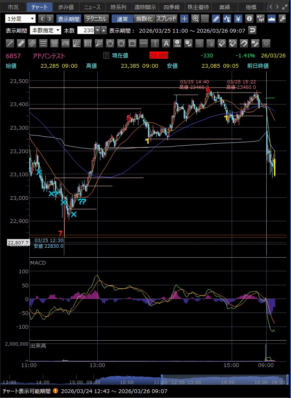
Task: Switch to the ニュース tab
Action: (92, 7)
